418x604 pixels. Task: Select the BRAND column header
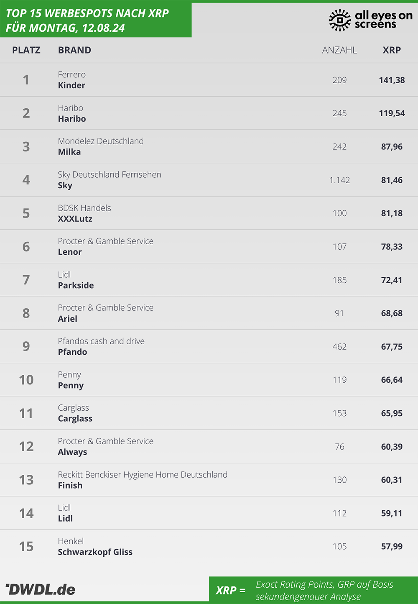(x=74, y=50)
